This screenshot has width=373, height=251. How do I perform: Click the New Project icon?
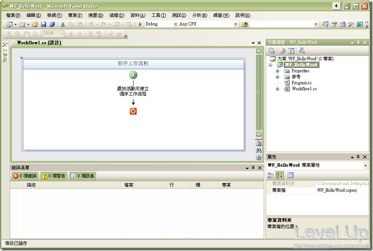tap(9, 24)
